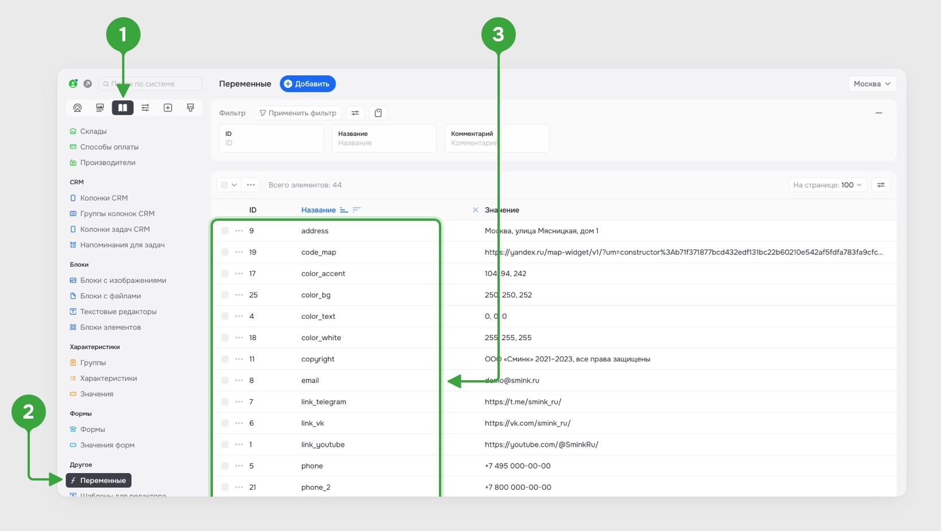Remove the Значение column with X
941x531 pixels.
pos(475,210)
